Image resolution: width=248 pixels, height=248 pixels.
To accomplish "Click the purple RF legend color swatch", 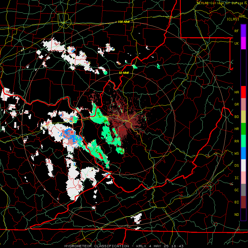I will (243, 31).
